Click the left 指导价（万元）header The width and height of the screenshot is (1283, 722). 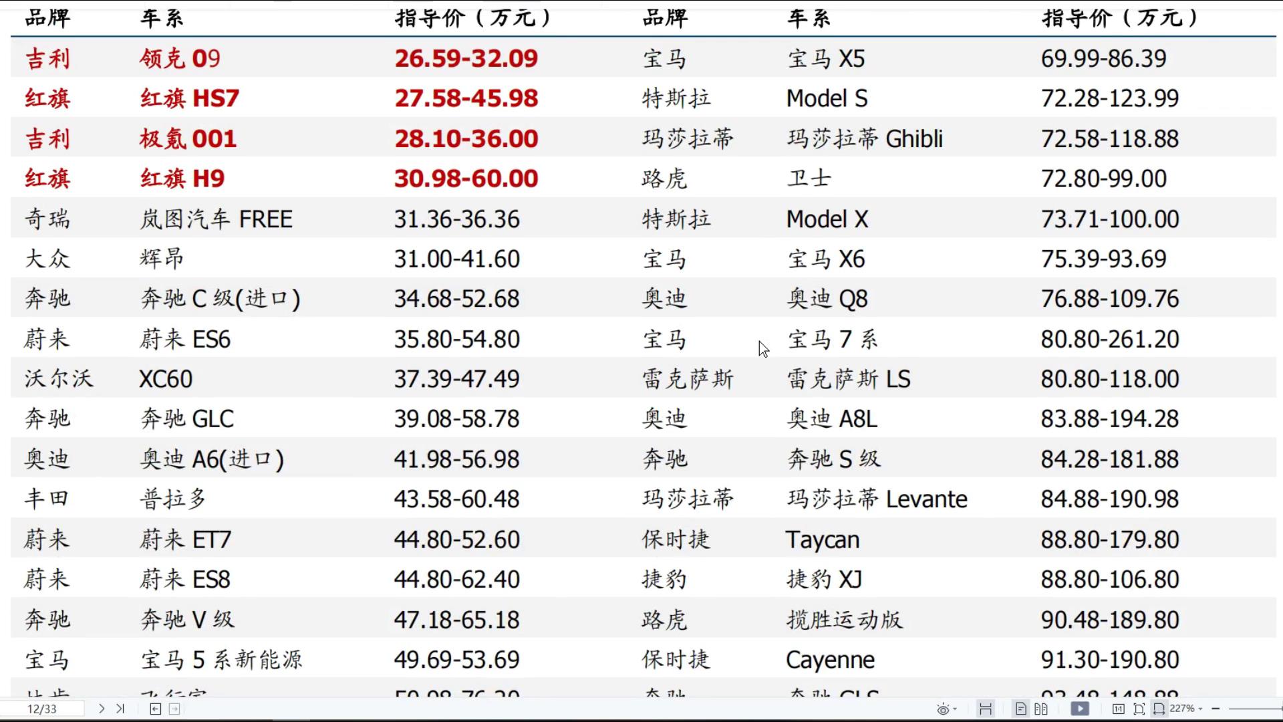coord(473,17)
